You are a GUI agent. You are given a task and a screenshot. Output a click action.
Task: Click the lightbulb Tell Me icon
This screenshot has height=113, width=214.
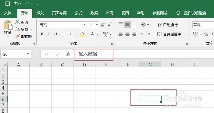point(178,13)
